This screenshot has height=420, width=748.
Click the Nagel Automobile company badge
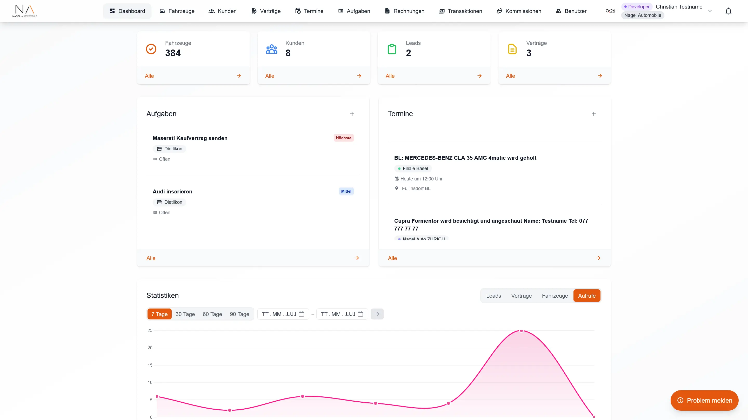point(643,15)
